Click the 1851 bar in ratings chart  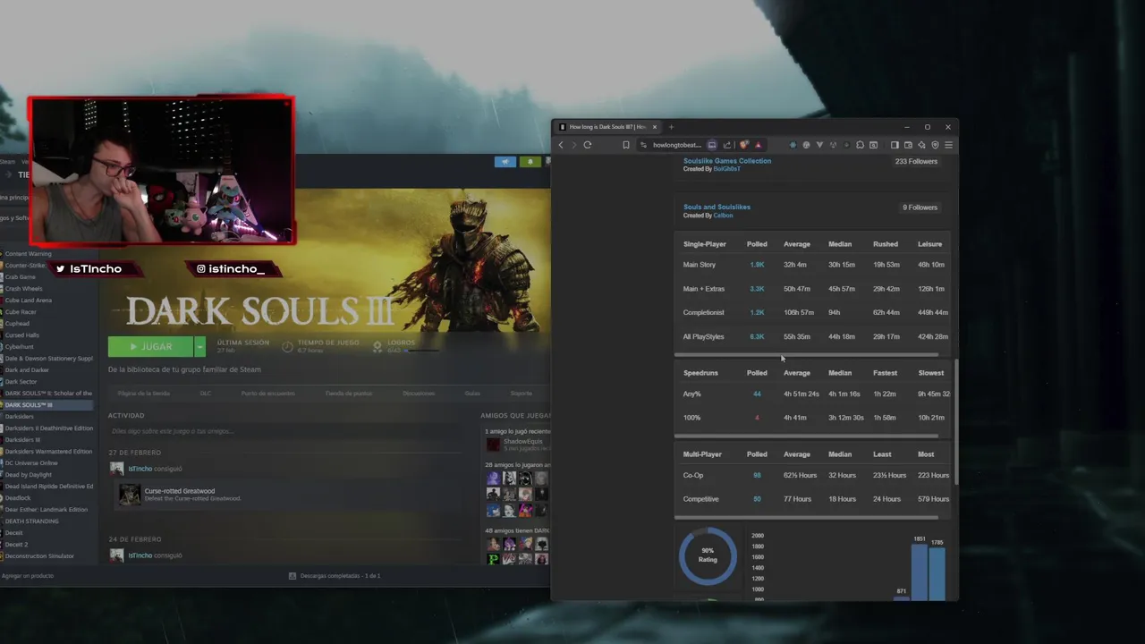click(x=919, y=572)
